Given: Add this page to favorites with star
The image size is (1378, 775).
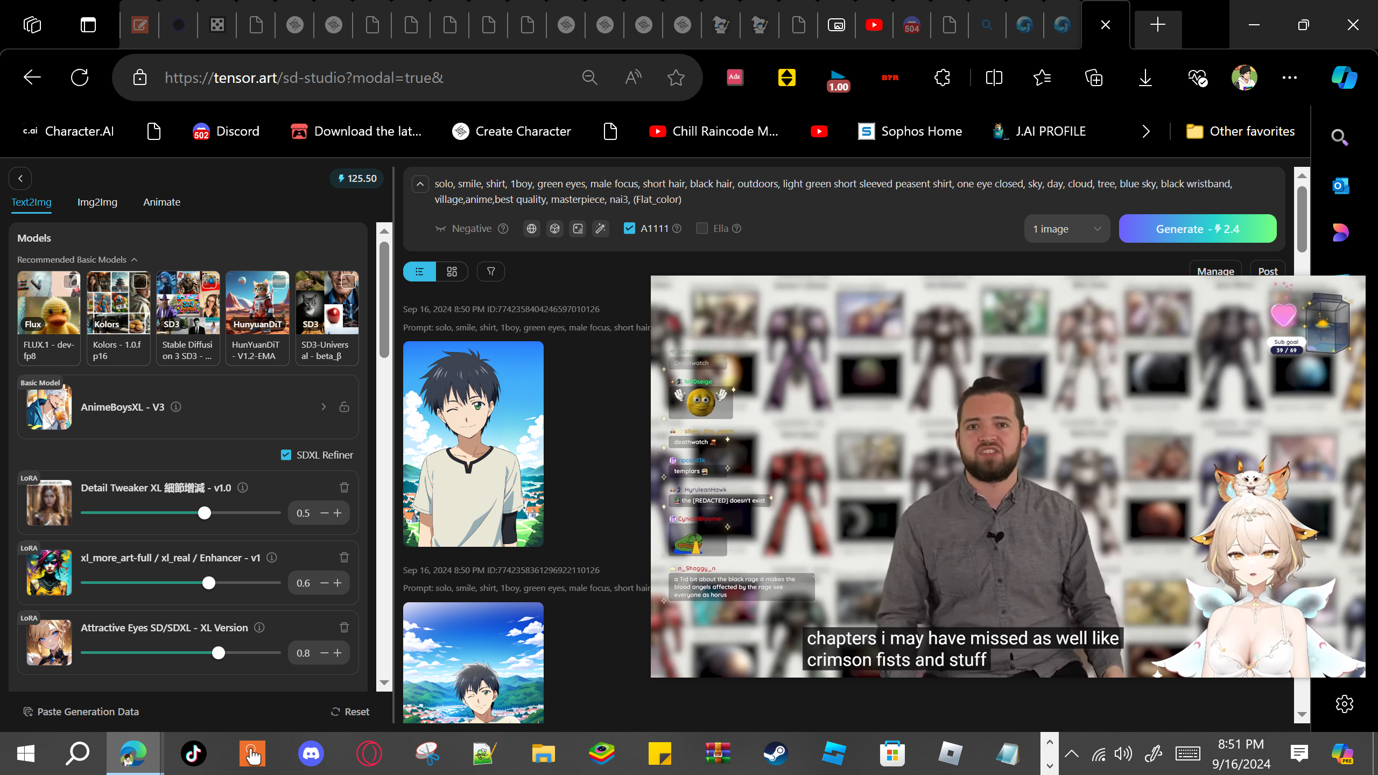Looking at the screenshot, I should click(x=676, y=77).
